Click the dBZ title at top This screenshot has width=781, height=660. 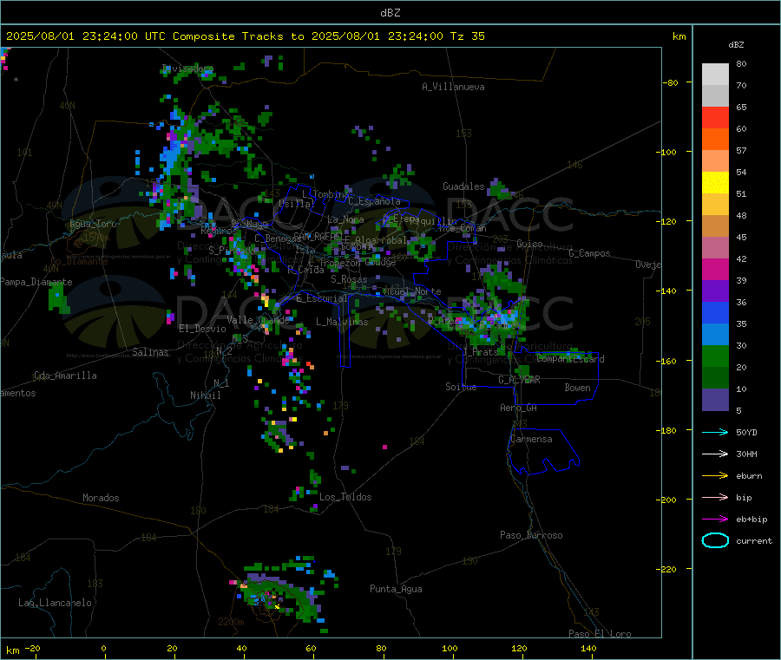tap(390, 13)
